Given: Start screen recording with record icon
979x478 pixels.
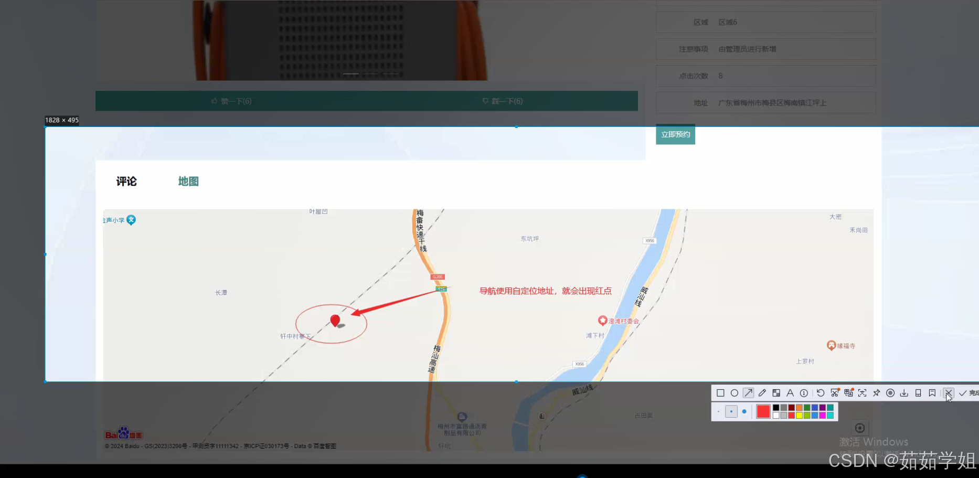Looking at the screenshot, I should (x=890, y=393).
